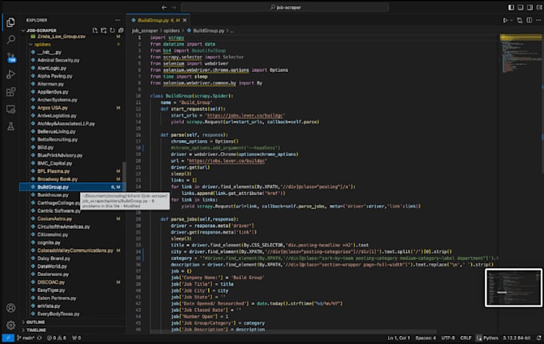
Task: Open changes compare icon in editor toolbar
Action: click(x=519, y=21)
